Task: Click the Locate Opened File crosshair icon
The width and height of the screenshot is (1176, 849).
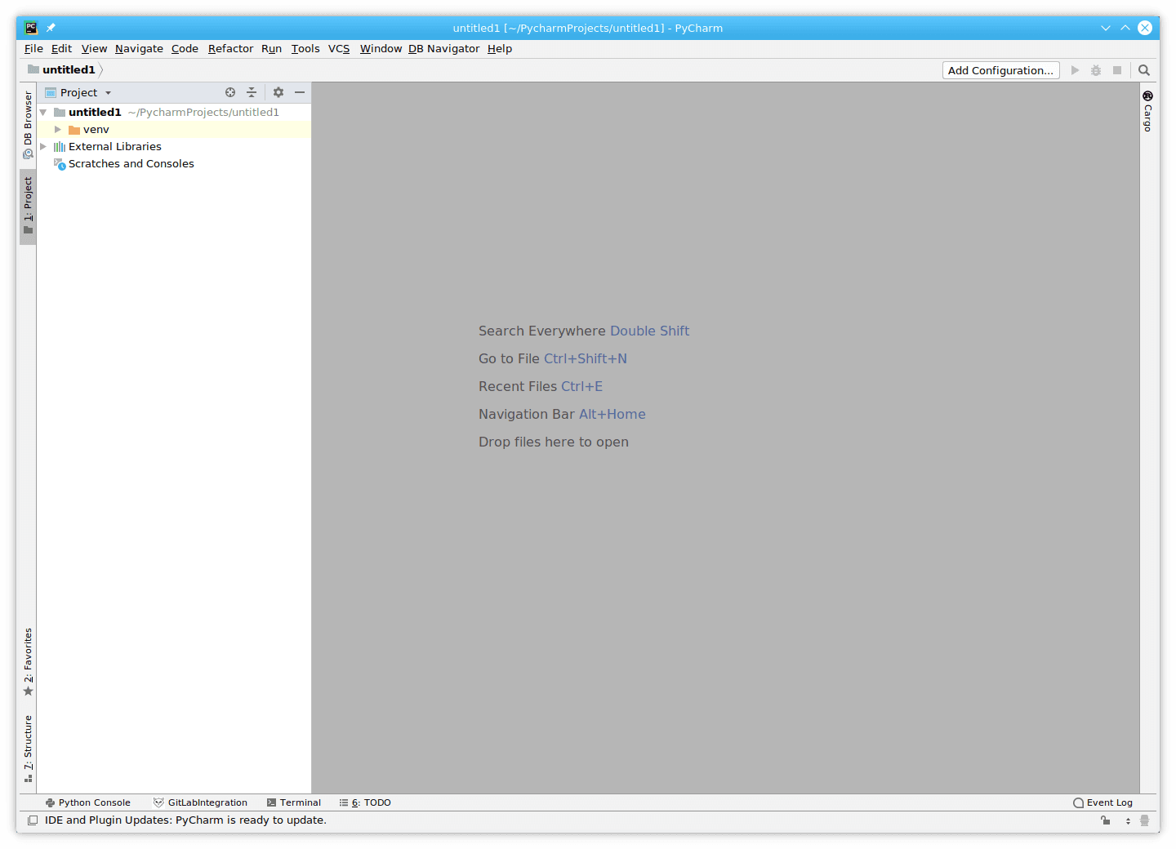Action: [x=229, y=92]
